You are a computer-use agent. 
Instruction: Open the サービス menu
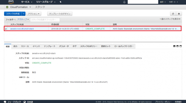point(26,2)
